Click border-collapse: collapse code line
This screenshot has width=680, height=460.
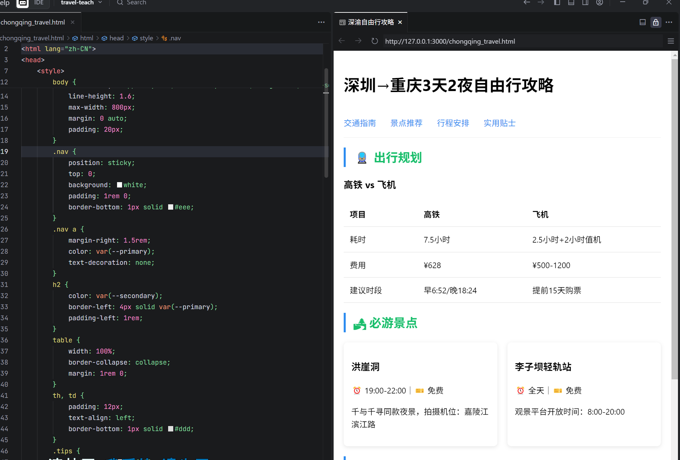119,362
